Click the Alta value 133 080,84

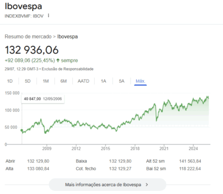(38, 169)
